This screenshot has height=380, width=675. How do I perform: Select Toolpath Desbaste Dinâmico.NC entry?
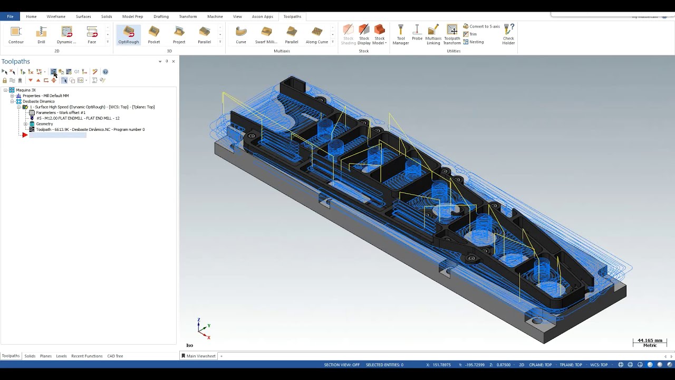(x=90, y=129)
